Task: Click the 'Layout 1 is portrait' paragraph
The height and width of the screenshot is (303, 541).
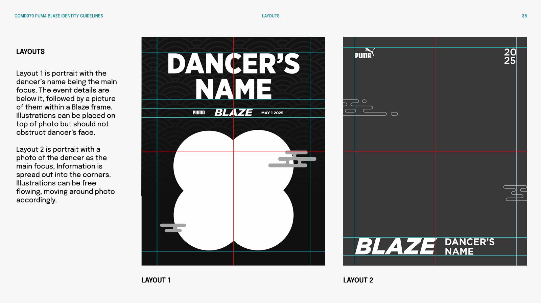Action: point(66,103)
